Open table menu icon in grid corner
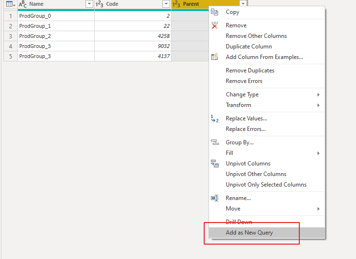 pyautogui.click(x=11, y=4)
